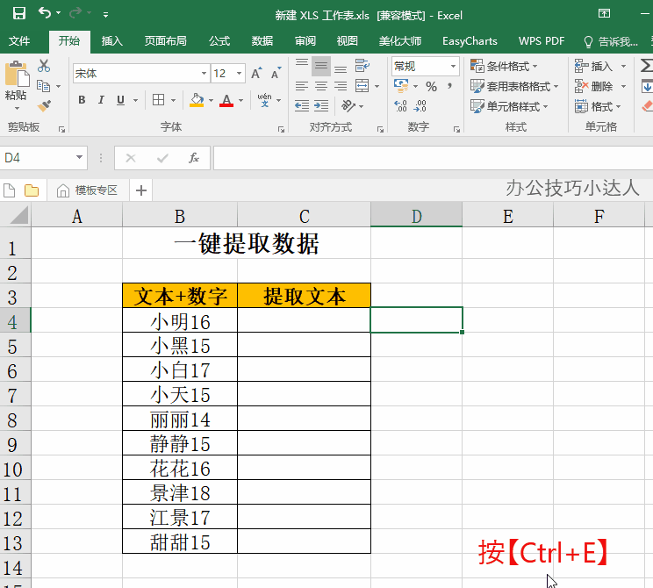Screen dimensions: 653x588
Task: Click the new blank document icon
Action: click(9, 190)
